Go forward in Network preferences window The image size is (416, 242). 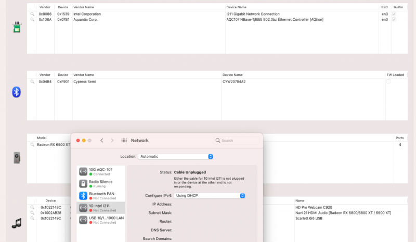[112, 141]
